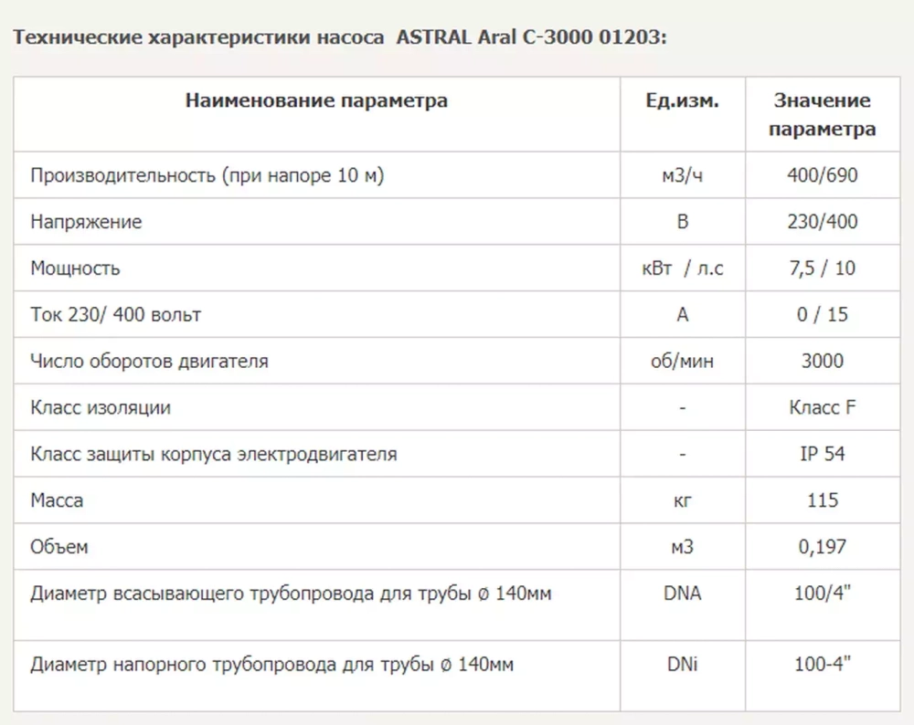The width and height of the screenshot is (914, 725).
Task: Select the 'Масса' row label
Action: pyautogui.click(x=57, y=500)
